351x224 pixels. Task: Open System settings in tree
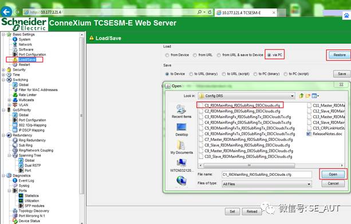coord(25,40)
